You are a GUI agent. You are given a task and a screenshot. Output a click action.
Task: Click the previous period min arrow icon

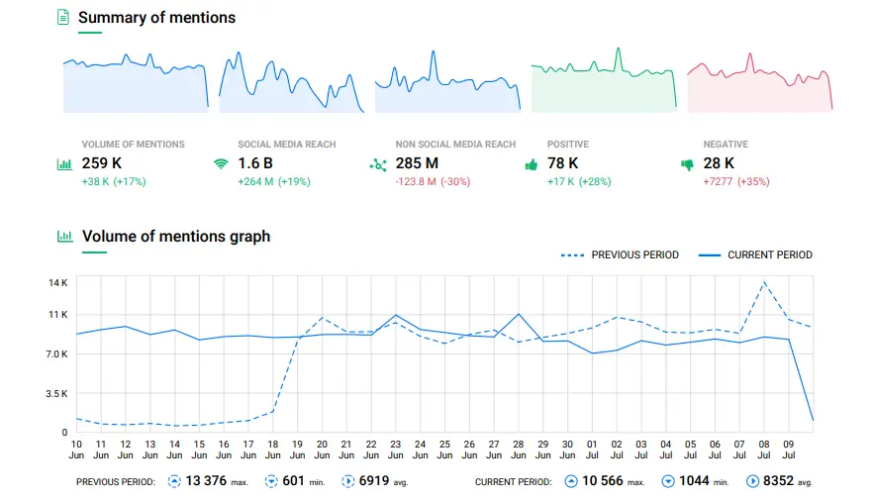point(271,482)
